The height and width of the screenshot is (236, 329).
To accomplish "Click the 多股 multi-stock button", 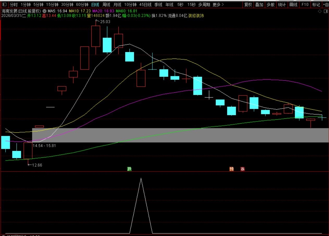I will (x=270, y=4).
